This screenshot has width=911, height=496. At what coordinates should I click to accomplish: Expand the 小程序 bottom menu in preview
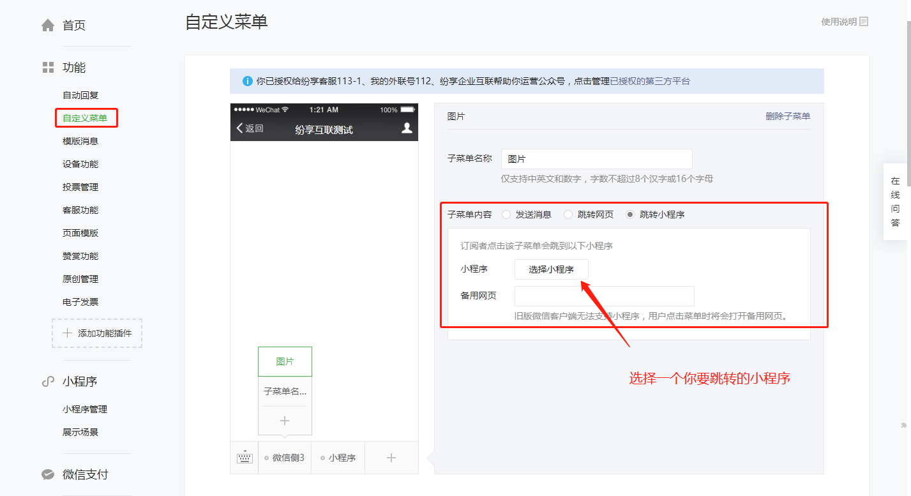click(338, 458)
